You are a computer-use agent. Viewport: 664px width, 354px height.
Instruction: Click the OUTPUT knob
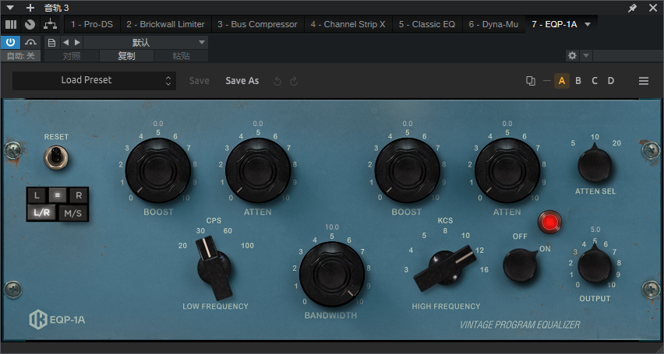tap(595, 265)
